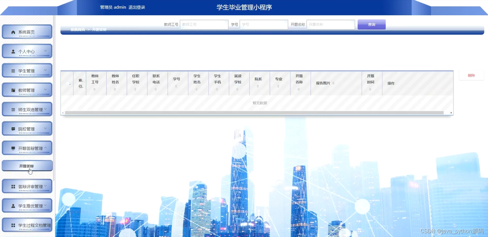Screen dimensions: 488x237
Task: Open 开题答辩 submenu item
Action: (27, 166)
